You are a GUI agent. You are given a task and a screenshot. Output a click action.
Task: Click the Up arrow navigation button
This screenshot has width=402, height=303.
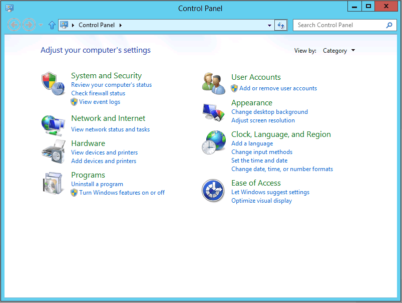[52, 25]
